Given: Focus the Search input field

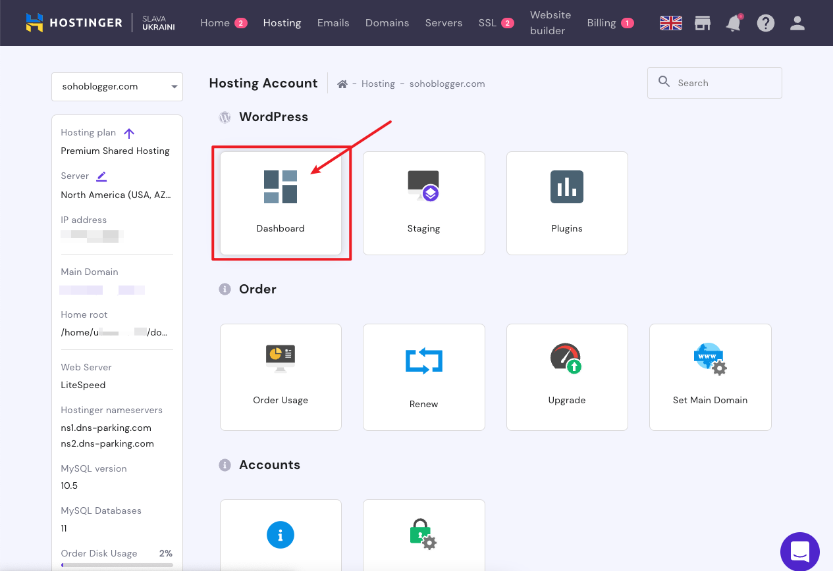Looking at the screenshot, I should tap(714, 83).
